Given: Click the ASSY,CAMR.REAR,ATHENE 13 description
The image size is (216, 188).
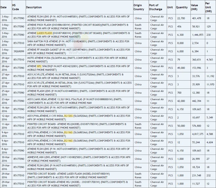Looking at the screenshot, I should (x=75, y=101).
